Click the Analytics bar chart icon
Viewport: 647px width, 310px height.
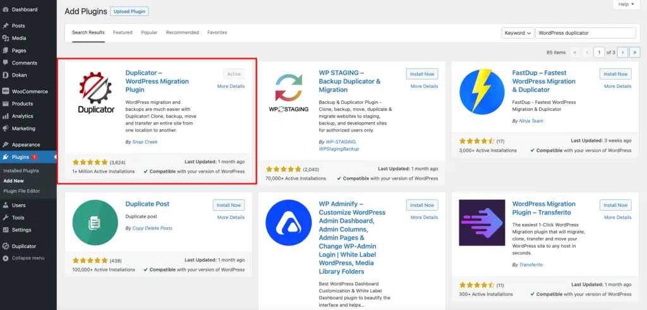point(5,116)
